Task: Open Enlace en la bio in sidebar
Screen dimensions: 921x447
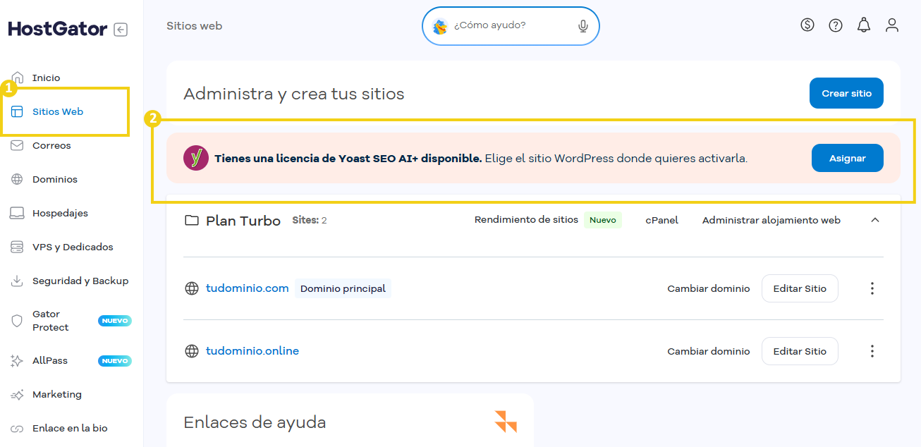Action: (70, 428)
